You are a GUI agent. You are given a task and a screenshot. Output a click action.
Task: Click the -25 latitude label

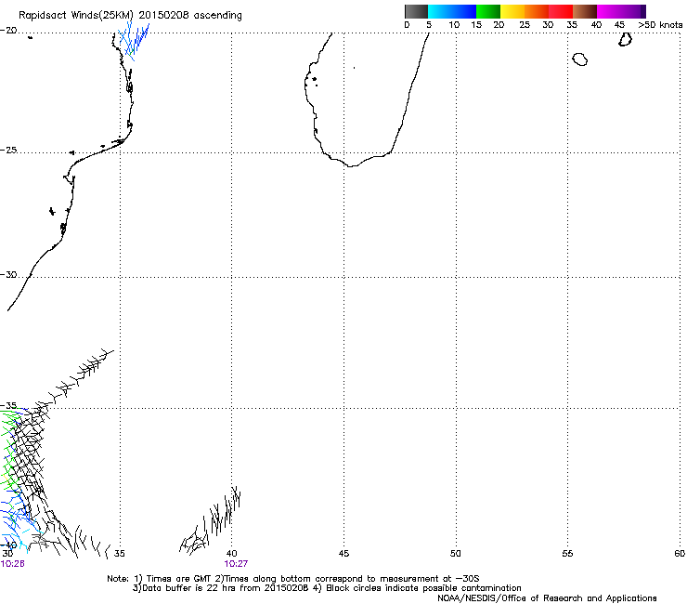tap(8, 151)
